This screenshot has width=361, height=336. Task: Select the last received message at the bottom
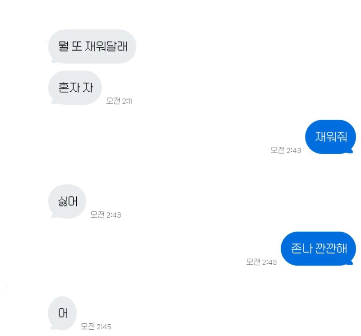click(62, 313)
